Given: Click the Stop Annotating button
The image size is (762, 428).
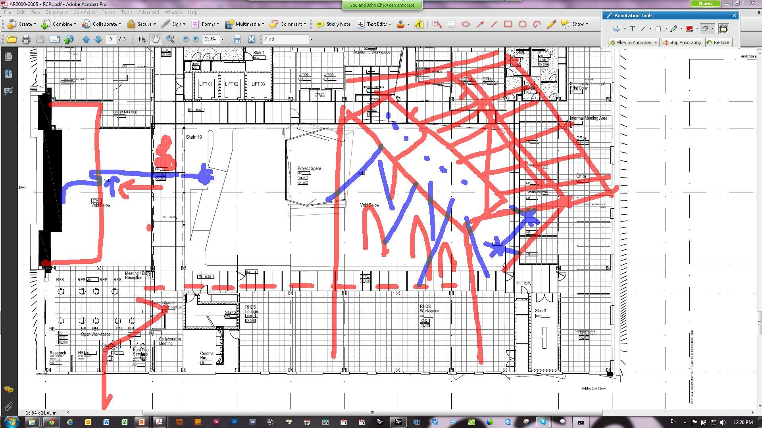Looking at the screenshot, I should pyautogui.click(x=682, y=42).
